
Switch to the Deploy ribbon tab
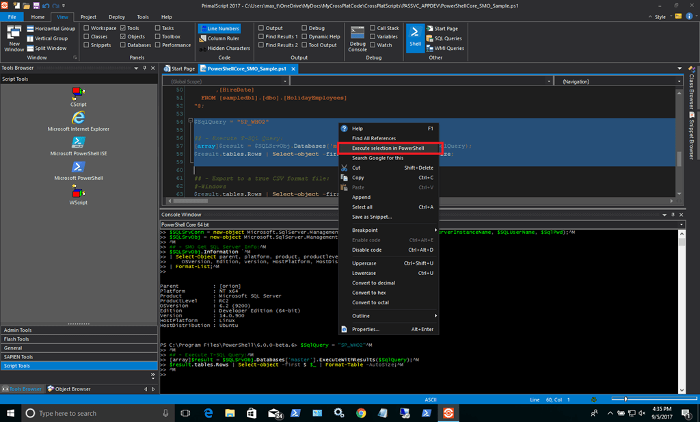[117, 16]
